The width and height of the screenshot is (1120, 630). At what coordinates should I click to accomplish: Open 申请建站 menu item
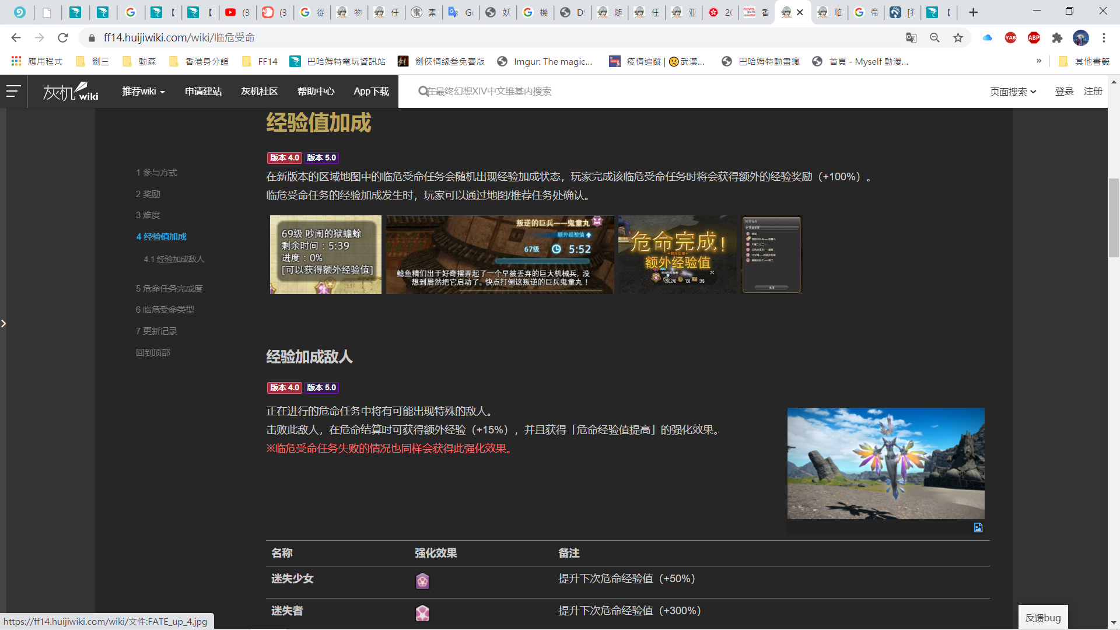click(x=203, y=91)
